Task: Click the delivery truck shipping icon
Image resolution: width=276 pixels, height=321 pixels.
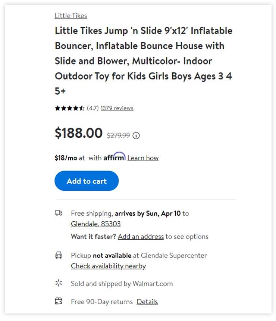Action: coord(59,213)
